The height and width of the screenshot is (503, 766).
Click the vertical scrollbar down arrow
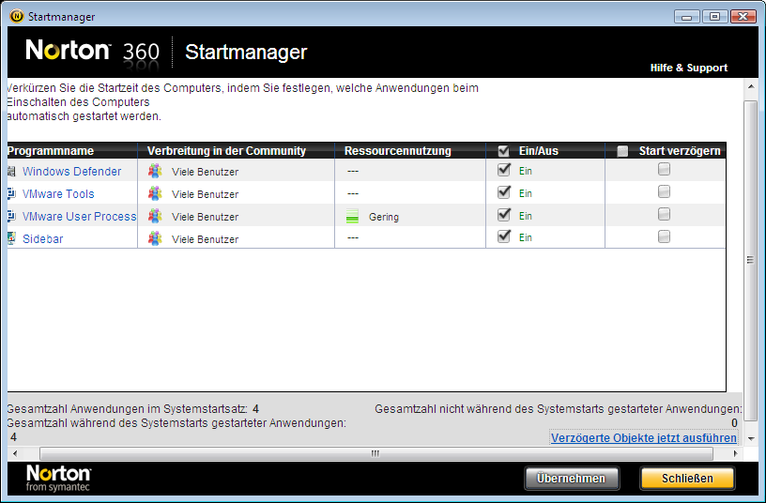(x=750, y=438)
